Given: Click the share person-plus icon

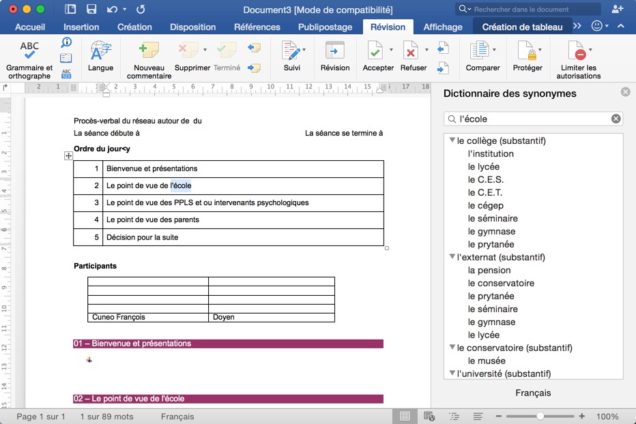Looking at the screenshot, I should click(x=618, y=9).
